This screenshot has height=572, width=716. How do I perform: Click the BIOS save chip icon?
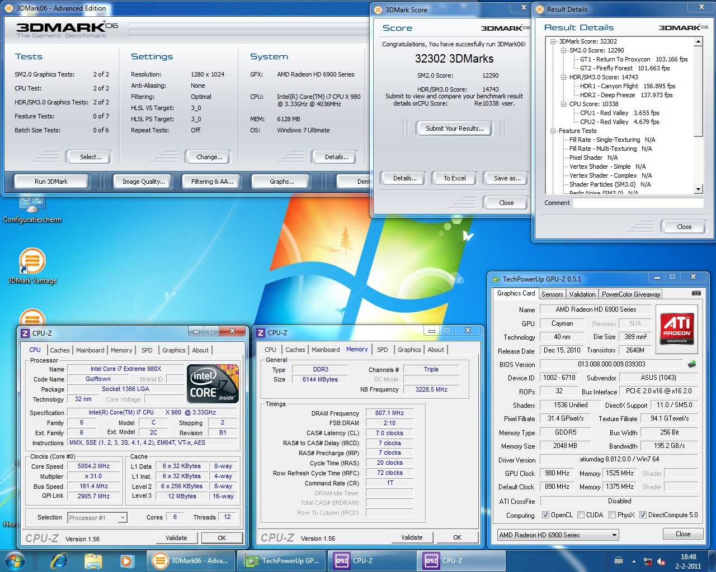coord(692,364)
